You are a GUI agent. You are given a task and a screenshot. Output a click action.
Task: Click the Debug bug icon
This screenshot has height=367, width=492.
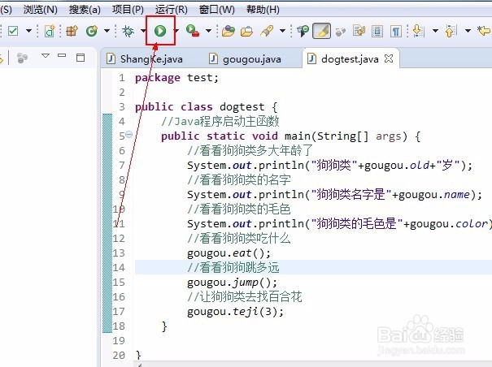pos(128,31)
